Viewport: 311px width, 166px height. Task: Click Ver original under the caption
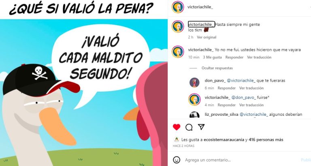pos(207,37)
